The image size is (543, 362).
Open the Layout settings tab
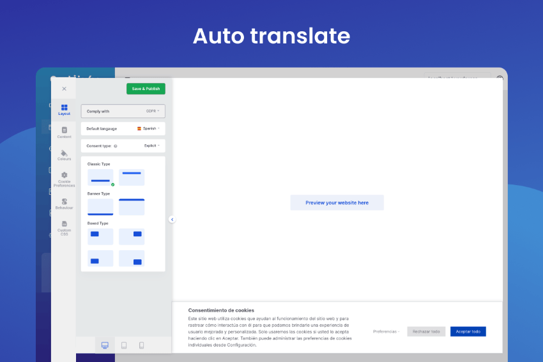(64, 109)
